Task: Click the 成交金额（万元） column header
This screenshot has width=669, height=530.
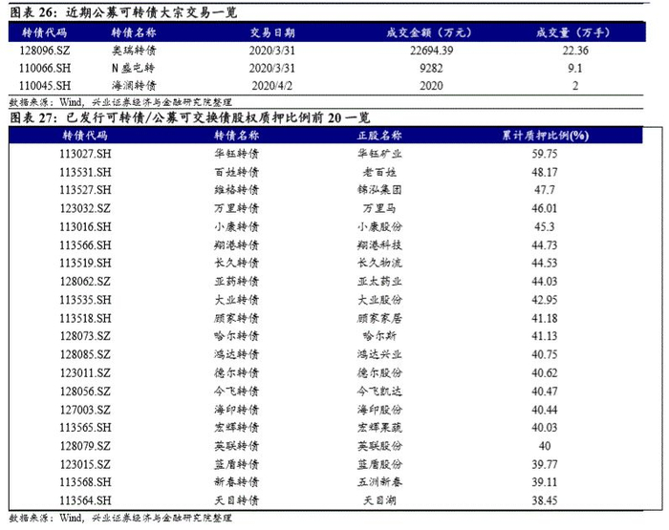Action: [x=429, y=32]
